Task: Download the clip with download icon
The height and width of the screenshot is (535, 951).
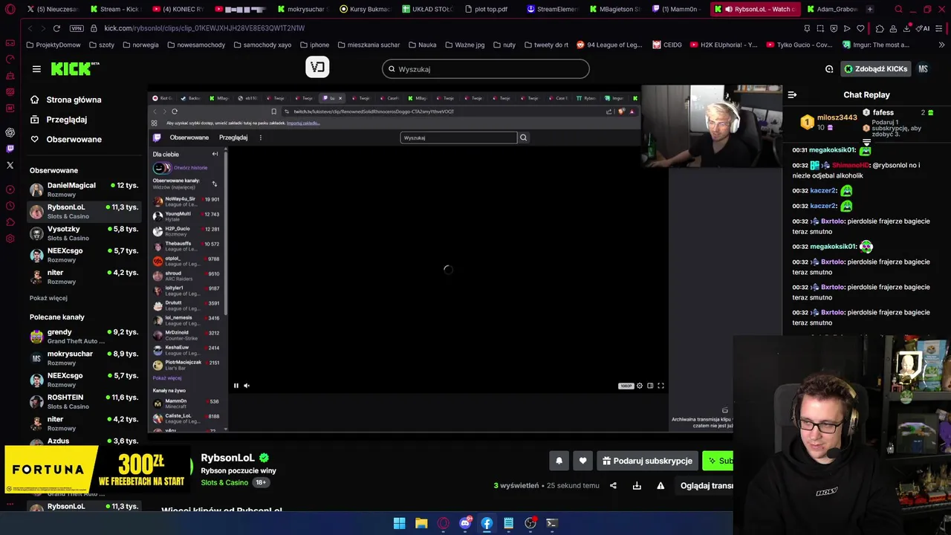Action: coord(637,485)
